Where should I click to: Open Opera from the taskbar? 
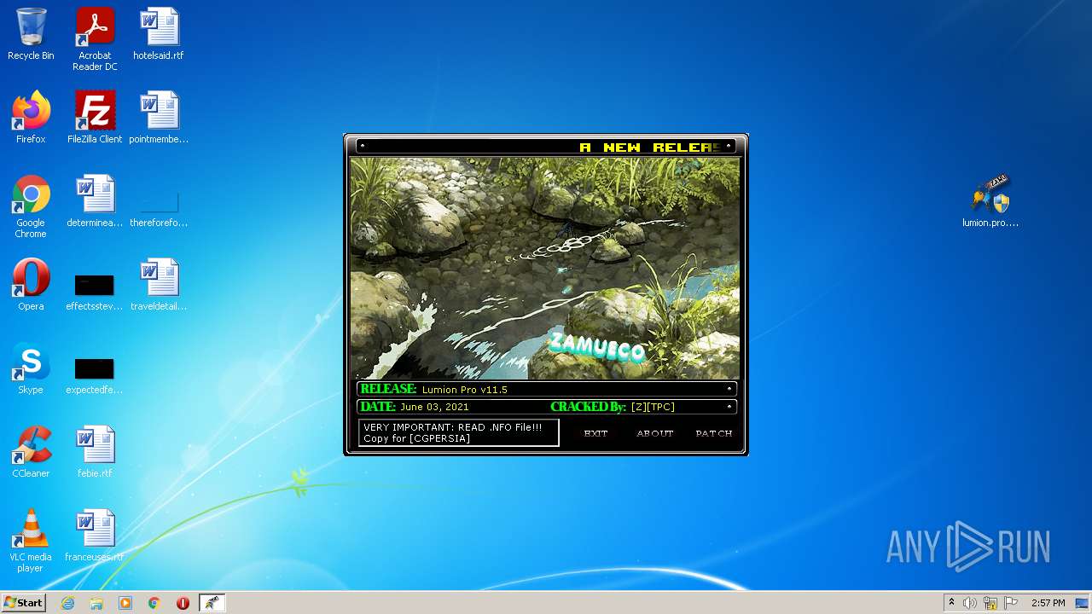(183, 603)
